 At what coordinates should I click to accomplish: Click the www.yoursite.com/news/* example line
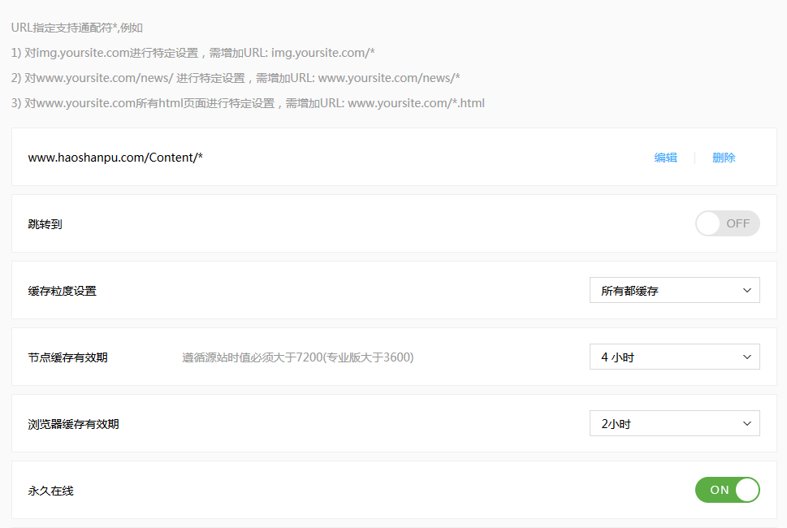[x=236, y=78]
